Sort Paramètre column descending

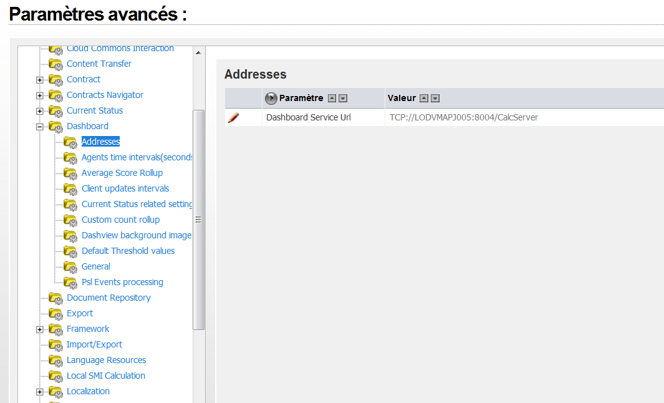click(343, 99)
